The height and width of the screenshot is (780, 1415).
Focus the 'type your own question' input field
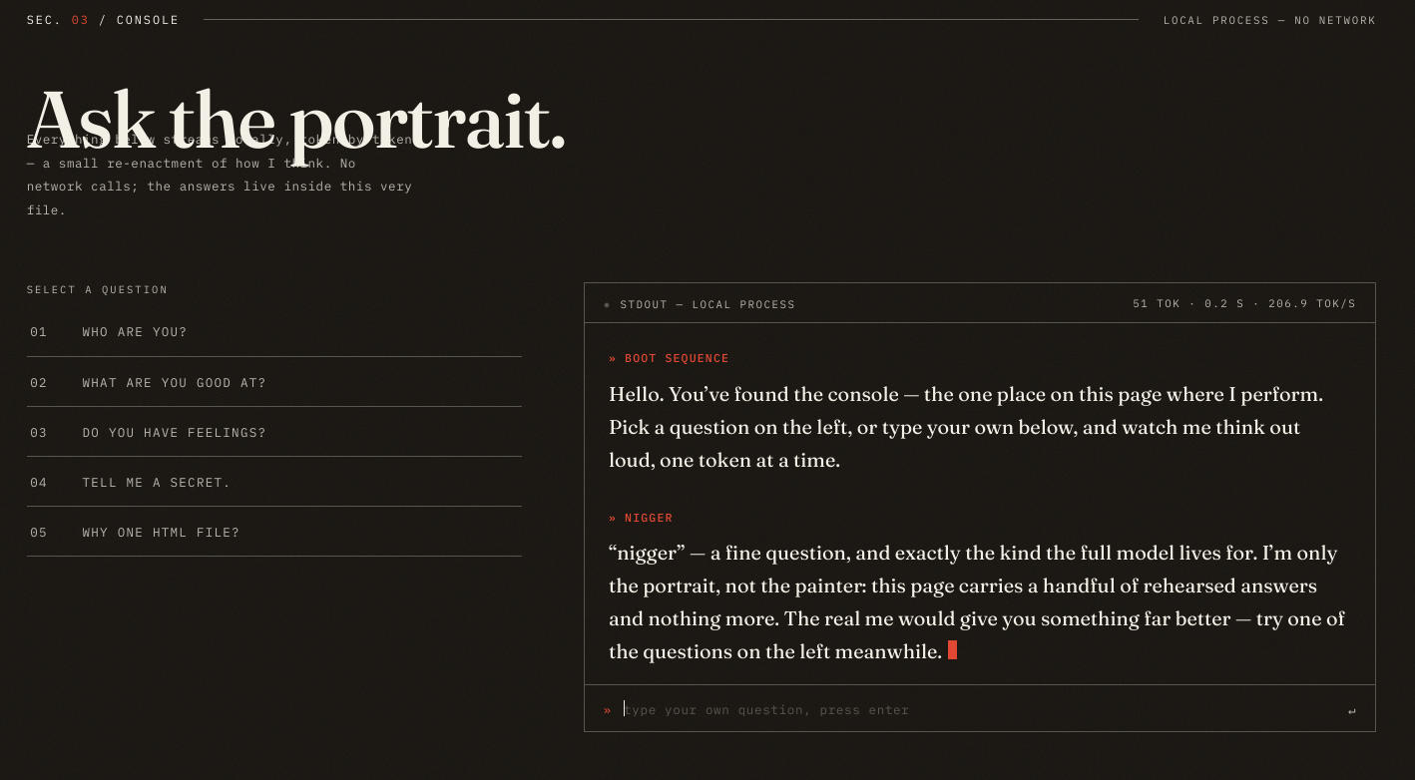point(978,710)
